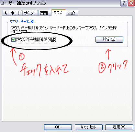This screenshot has width=135, height=132.
Task: Select the 画面 tab
Action: click(45, 13)
